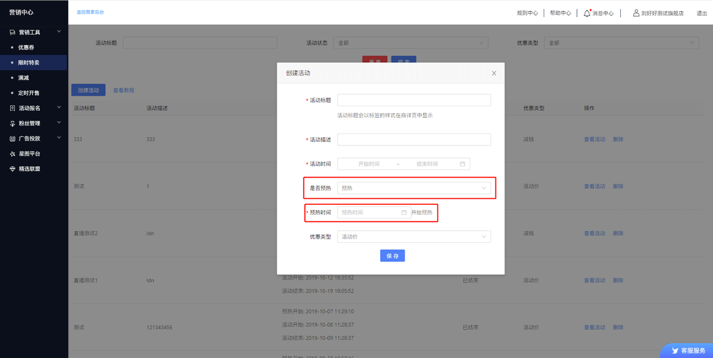
Task: Open the 优惠类型 filter dropdown at top
Action: click(x=621, y=43)
